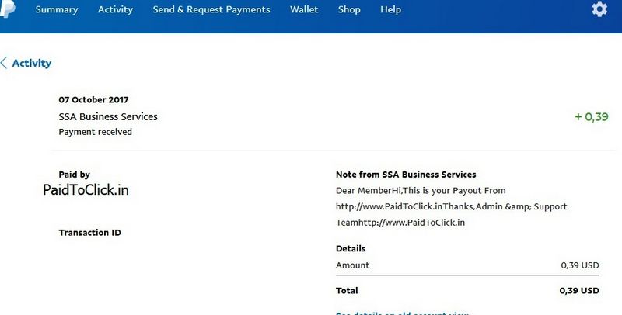Image resolution: width=622 pixels, height=315 pixels.
Task: Click the Transaction ID label
Action: (89, 233)
